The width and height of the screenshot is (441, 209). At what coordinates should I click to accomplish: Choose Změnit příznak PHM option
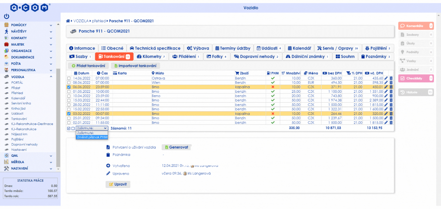(92, 137)
